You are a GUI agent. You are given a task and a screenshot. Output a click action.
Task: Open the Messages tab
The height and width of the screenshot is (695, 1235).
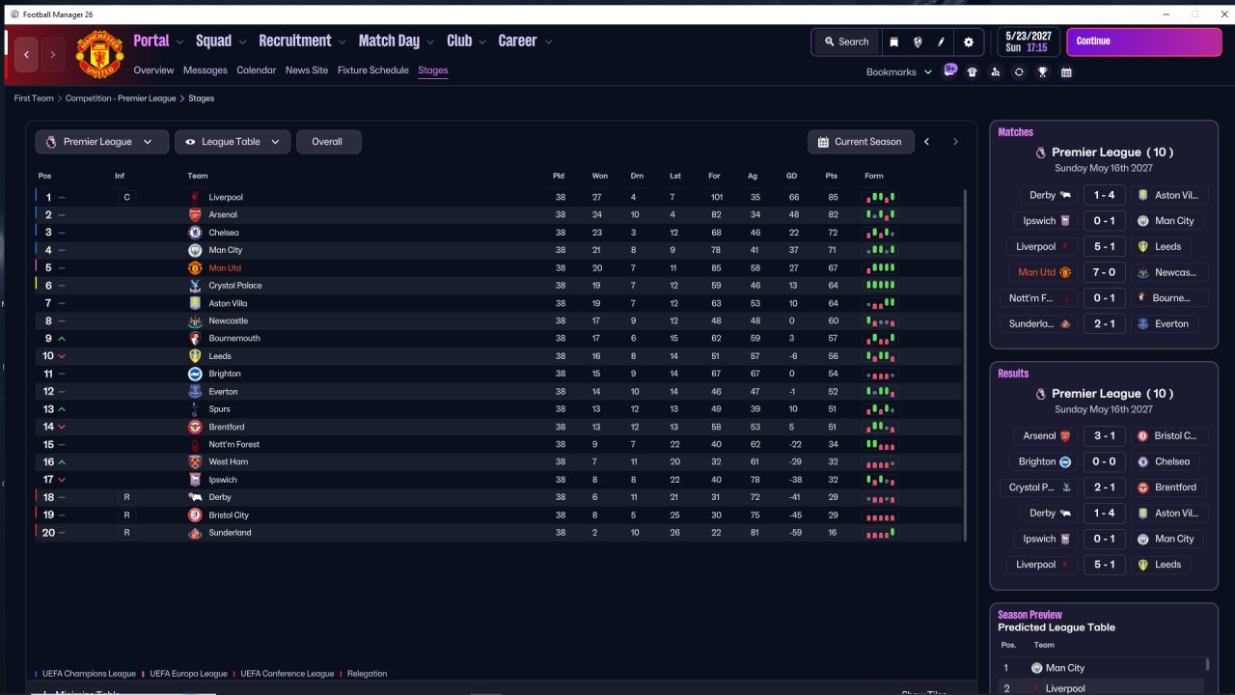(206, 70)
